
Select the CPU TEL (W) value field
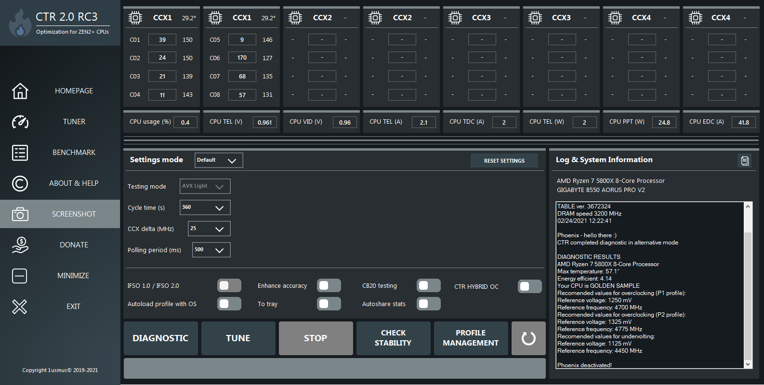584,122
